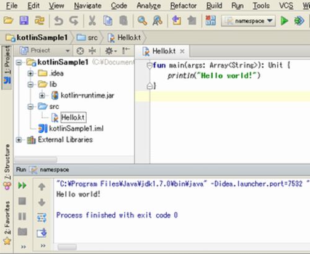Click the Redo arrow icon
The image size is (310, 254).
click(74, 21)
